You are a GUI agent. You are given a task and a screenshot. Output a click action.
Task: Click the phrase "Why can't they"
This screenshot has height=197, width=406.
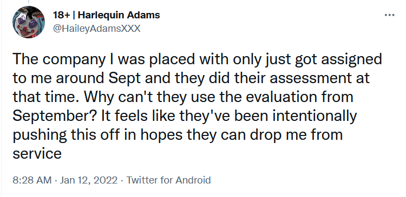point(136,97)
